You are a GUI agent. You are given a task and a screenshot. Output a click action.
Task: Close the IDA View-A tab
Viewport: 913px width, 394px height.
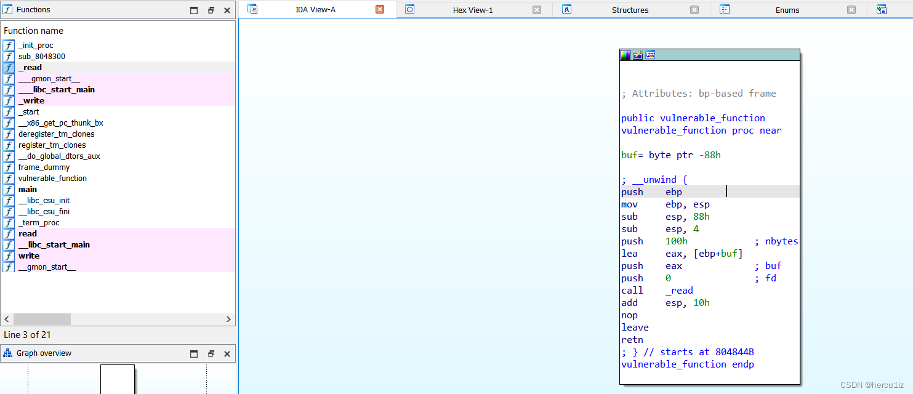point(380,9)
